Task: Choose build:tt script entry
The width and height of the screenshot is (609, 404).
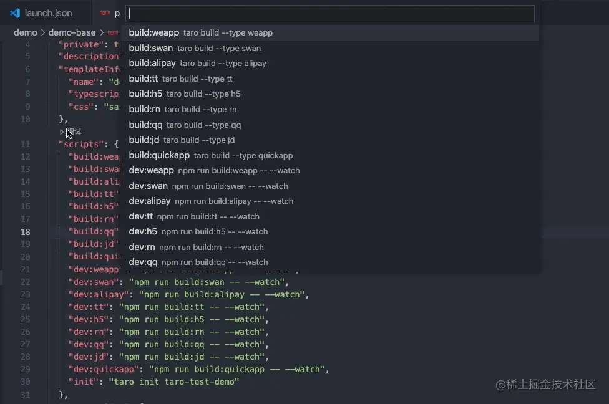Action: (x=331, y=79)
